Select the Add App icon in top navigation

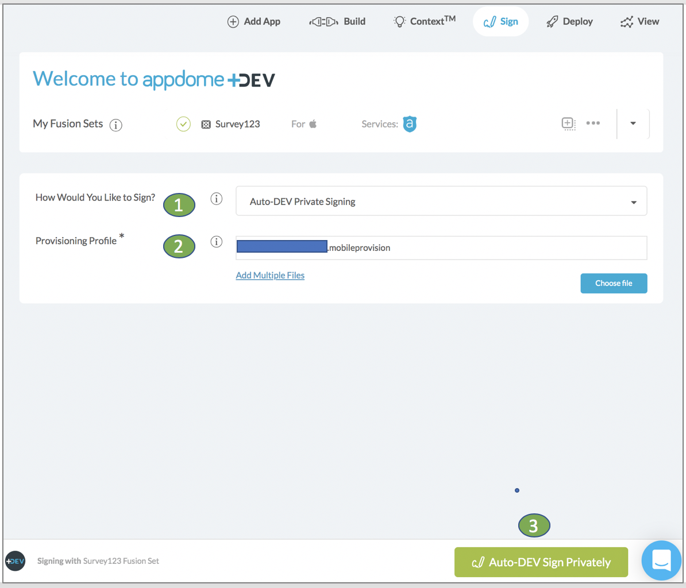233,21
